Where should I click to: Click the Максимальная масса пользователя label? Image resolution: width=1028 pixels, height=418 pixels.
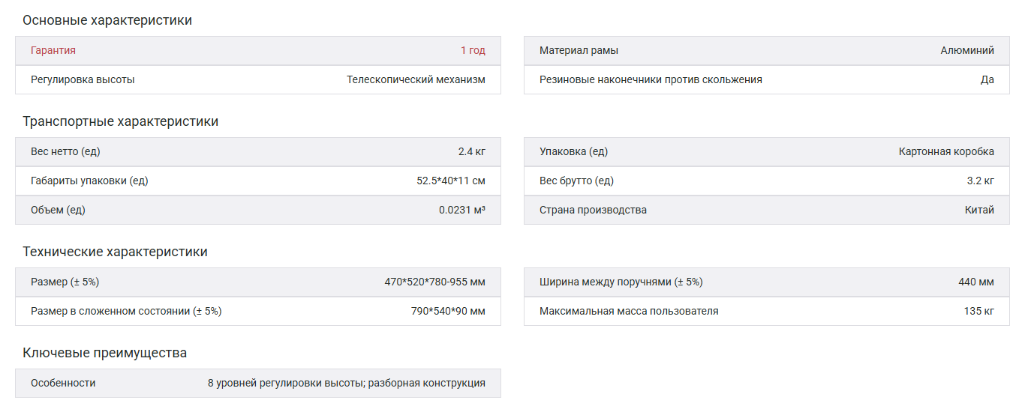pyautogui.click(x=629, y=311)
